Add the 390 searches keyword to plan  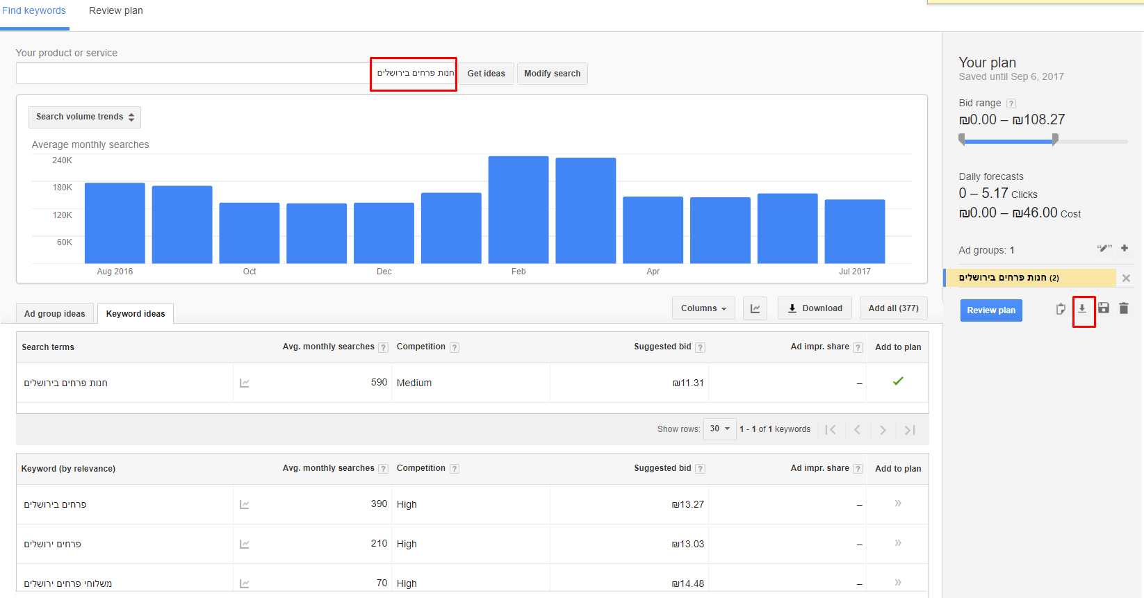coord(898,504)
